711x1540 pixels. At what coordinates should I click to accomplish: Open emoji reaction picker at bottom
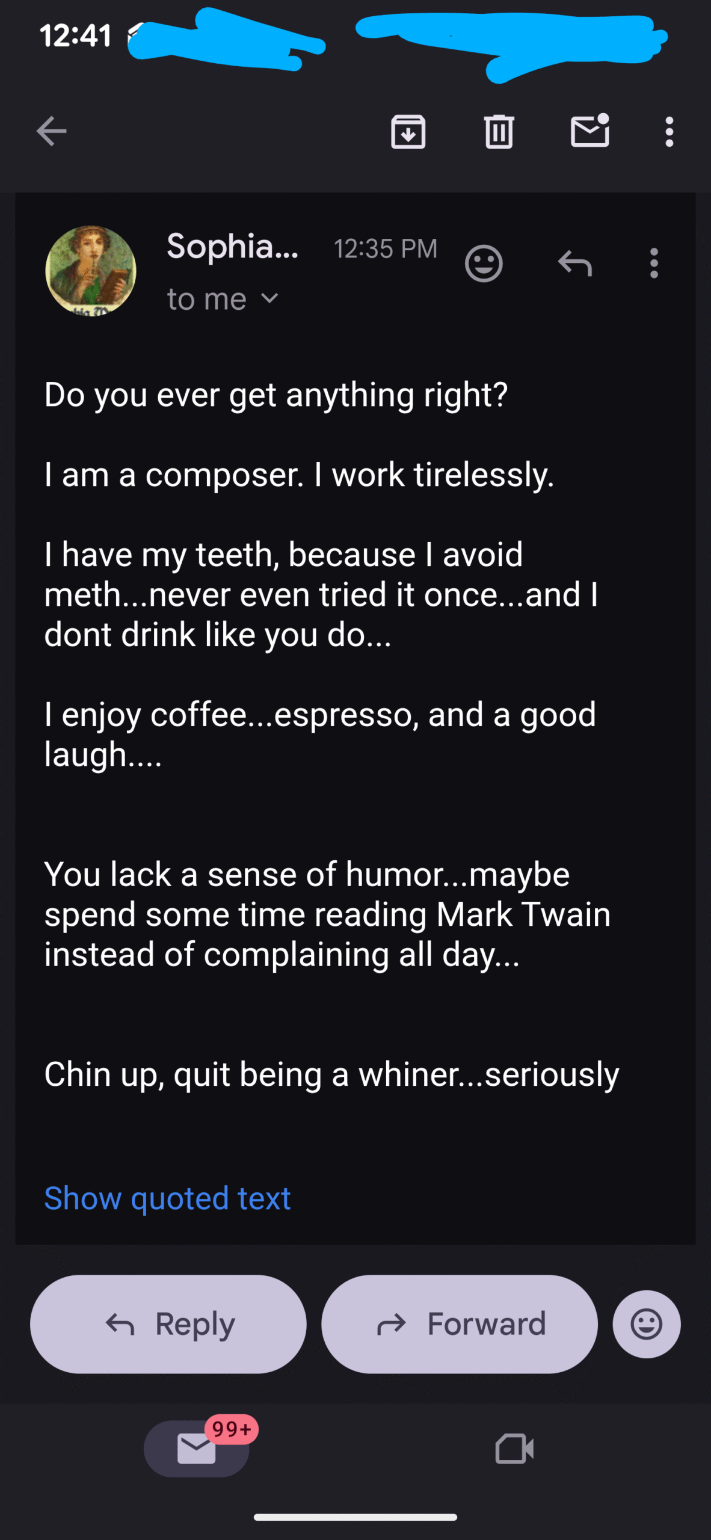coord(647,1324)
